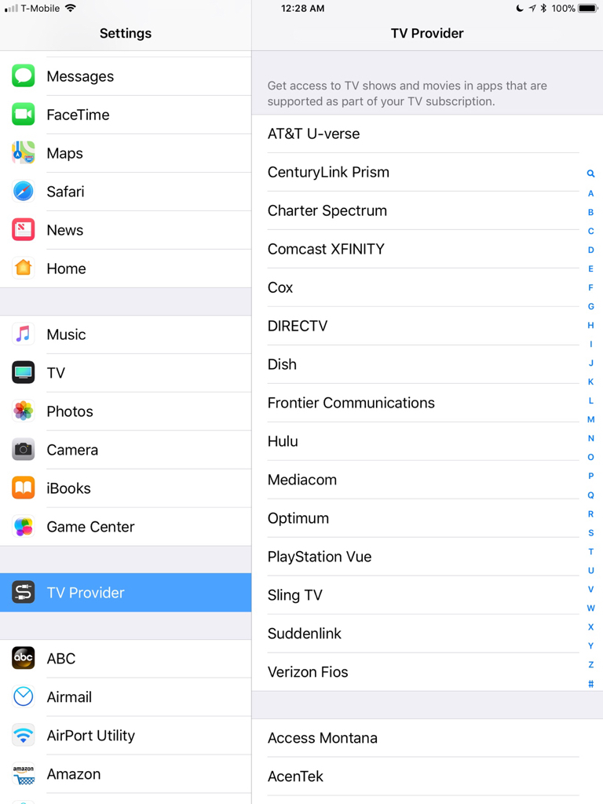Viewport: 603px width, 804px height.
Task: Open the Game Center bubbles icon
Action: (23, 527)
